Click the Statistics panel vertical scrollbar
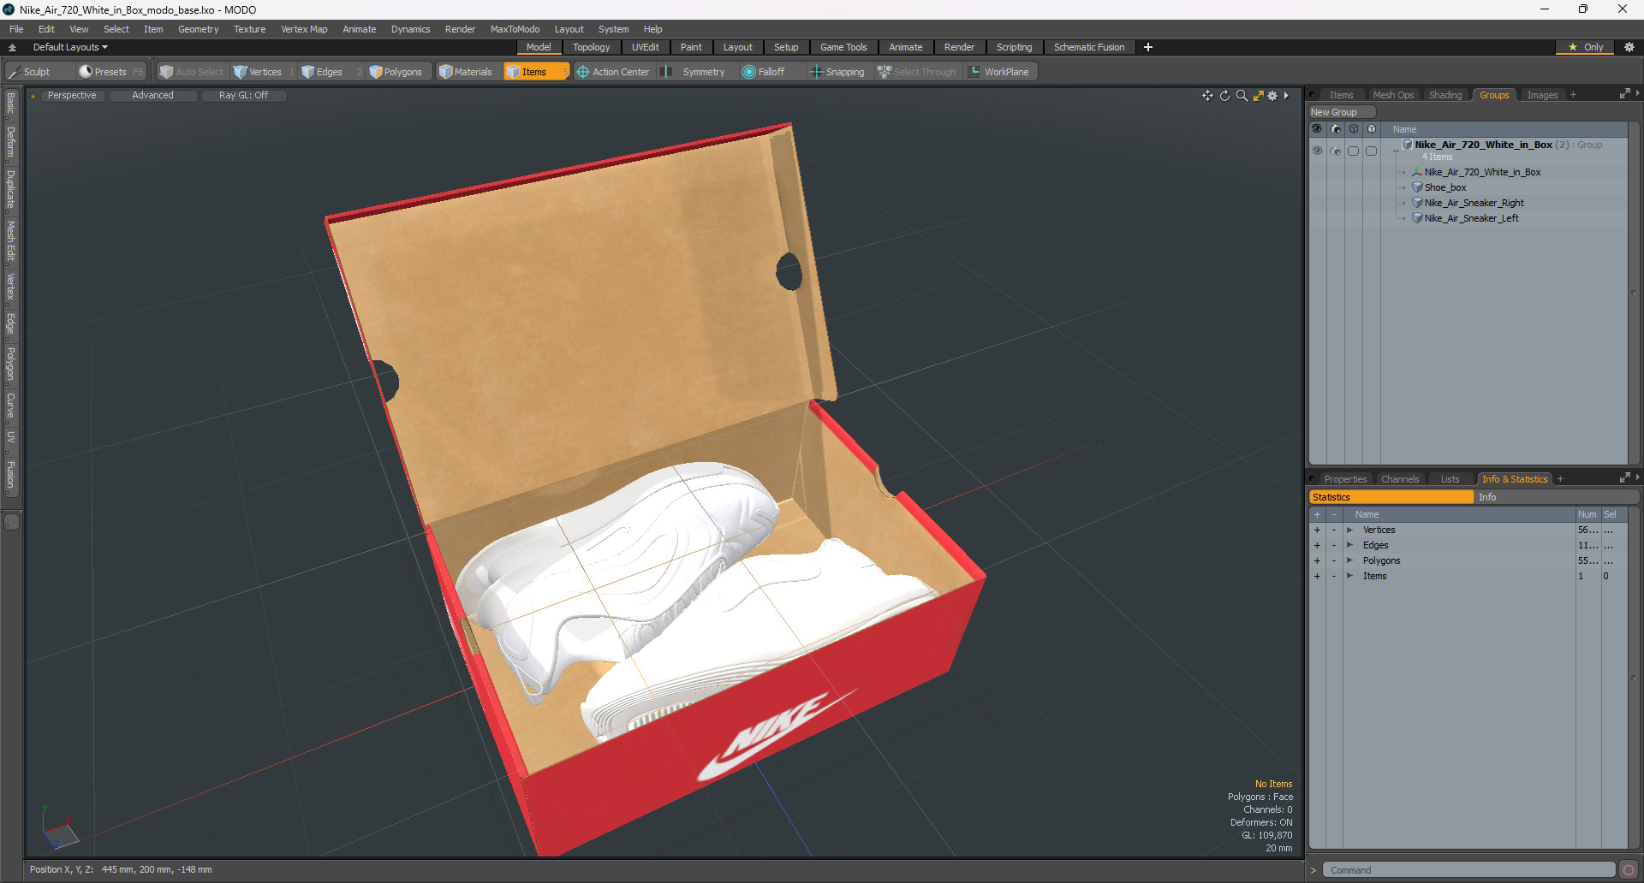The height and width of the screenshot is (883, 1644). click(1634, 676)
